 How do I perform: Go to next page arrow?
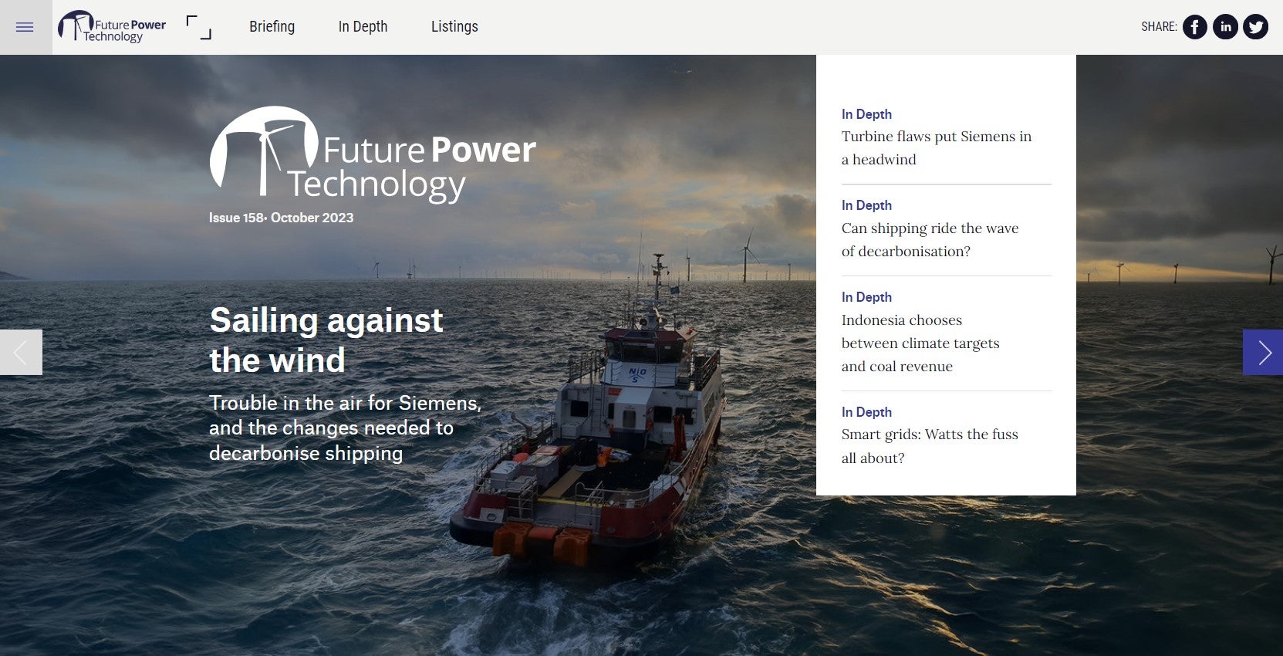click(x=1263, y=353)
